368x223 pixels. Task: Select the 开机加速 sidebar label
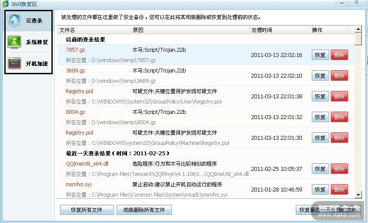[37, 64]
